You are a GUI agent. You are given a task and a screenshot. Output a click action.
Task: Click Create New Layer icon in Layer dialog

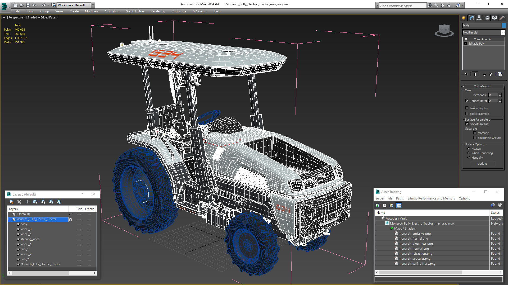[11, 202]
